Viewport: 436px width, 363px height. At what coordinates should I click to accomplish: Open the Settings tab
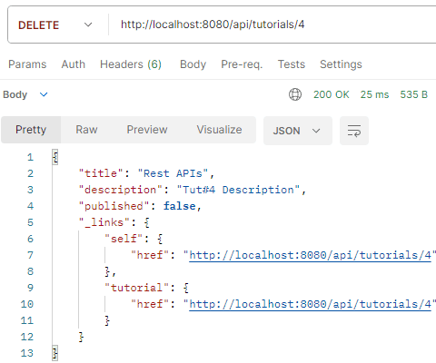(x=341, y=64)
